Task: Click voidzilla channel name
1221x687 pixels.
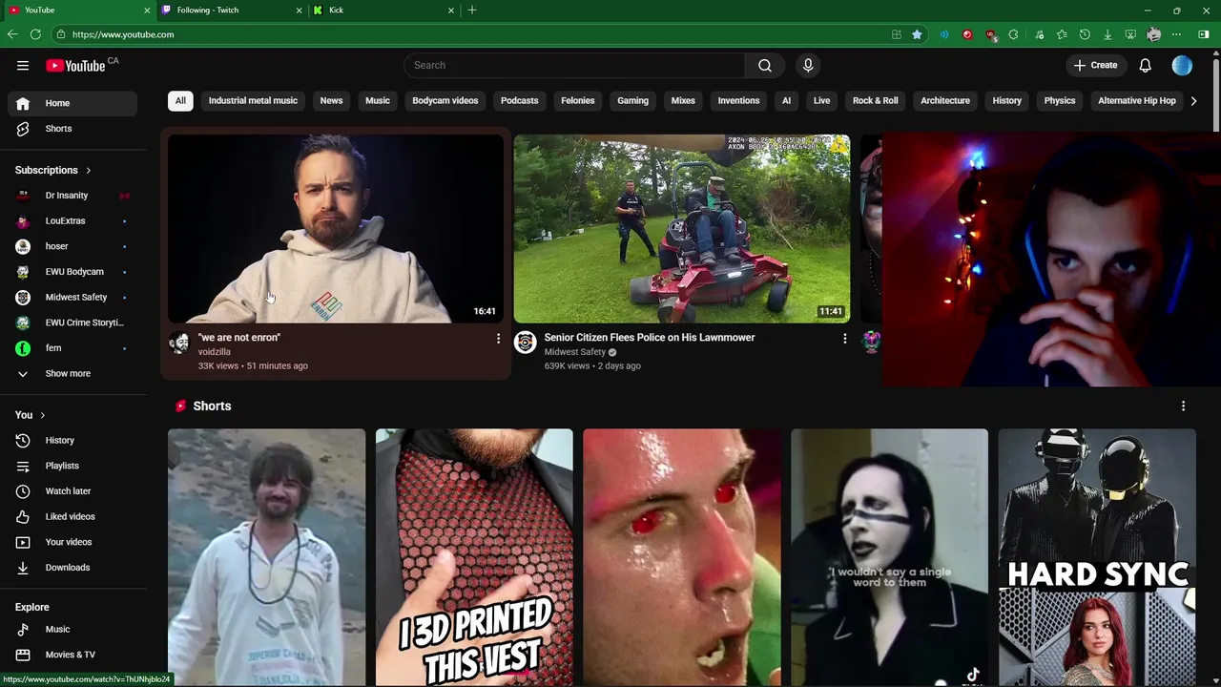Action: click(214, 352)
